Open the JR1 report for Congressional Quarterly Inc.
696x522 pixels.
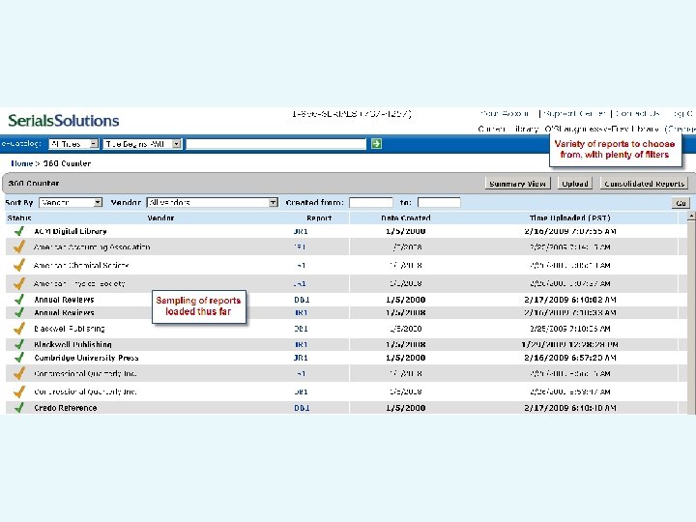[x=301, y=373]
